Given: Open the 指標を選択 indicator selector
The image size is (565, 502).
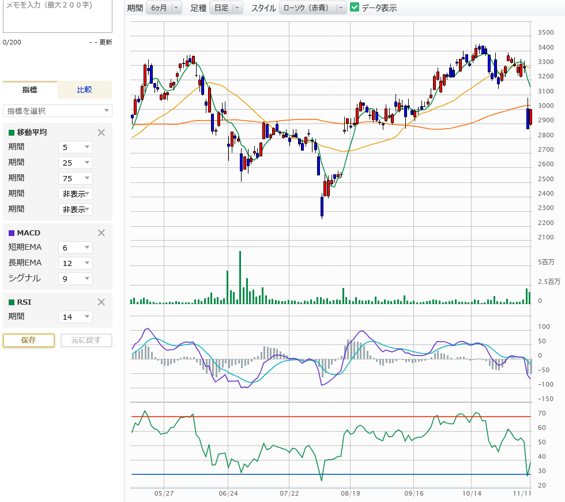Looking at the screenshot, I should (x=58, y=111).
